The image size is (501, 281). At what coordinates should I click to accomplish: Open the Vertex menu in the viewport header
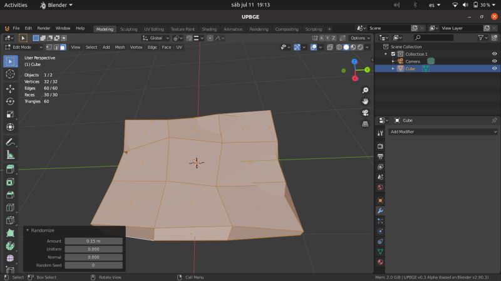point(136,48)
